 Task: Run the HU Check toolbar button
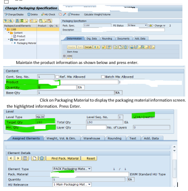point(49,14)
